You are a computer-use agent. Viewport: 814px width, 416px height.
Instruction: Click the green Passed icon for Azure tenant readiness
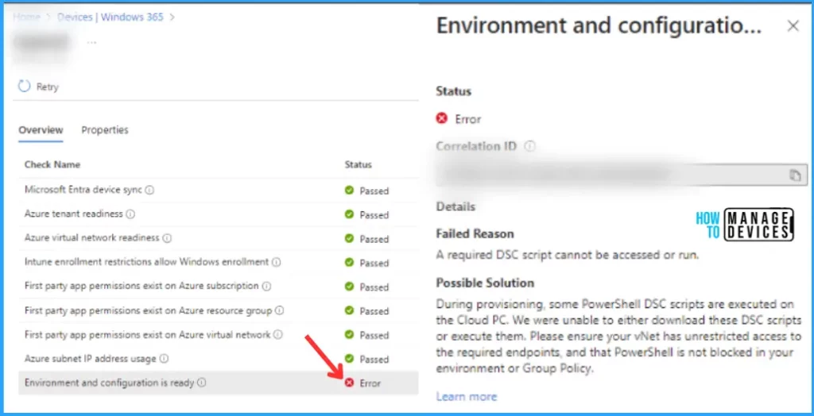click(x=350, y=214)
